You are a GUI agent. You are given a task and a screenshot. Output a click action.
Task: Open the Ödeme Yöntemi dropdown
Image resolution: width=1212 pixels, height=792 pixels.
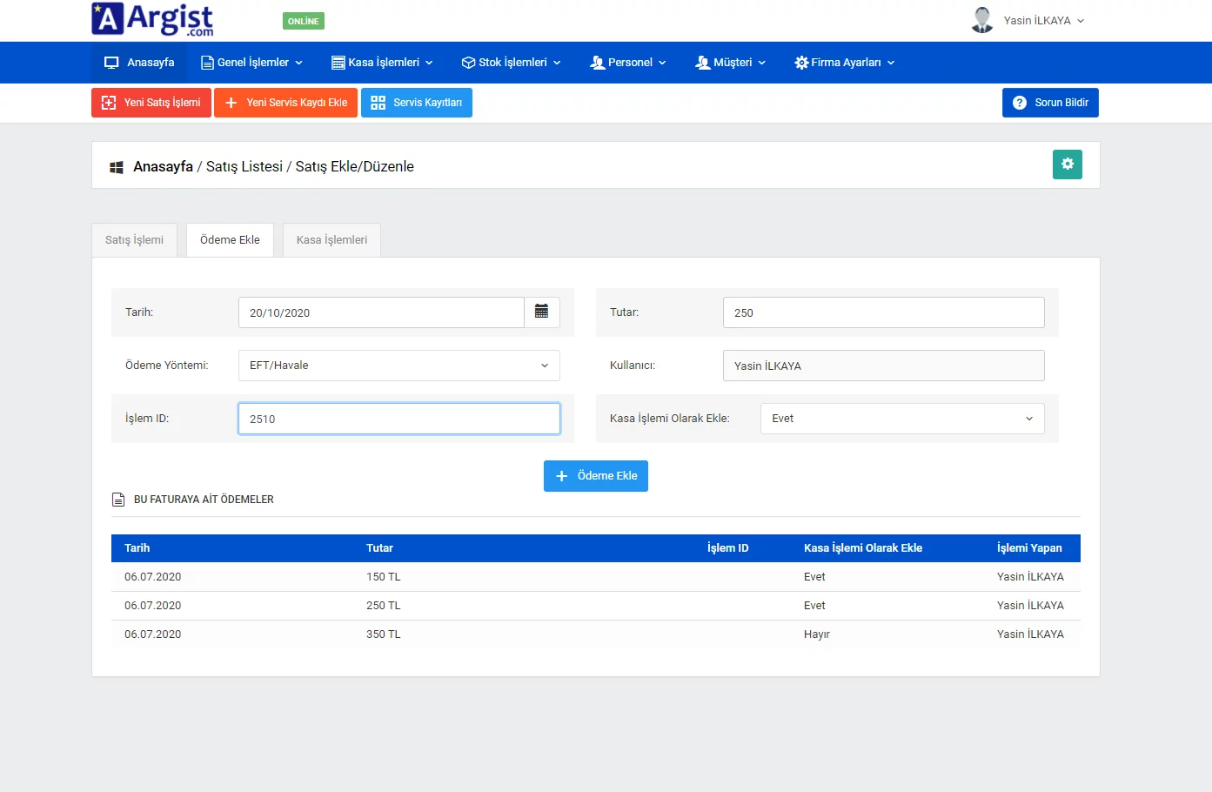click(x=398, y=366)
